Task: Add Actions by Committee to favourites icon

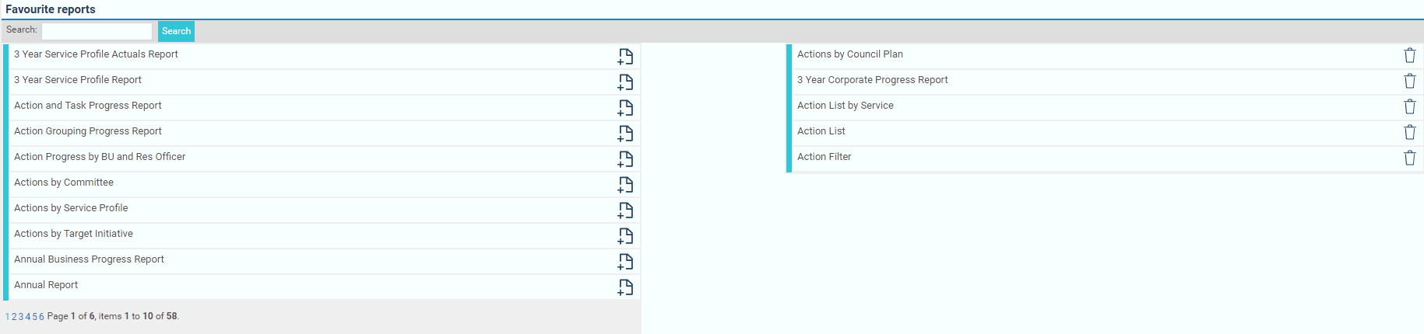Action: tap(625, 184)
